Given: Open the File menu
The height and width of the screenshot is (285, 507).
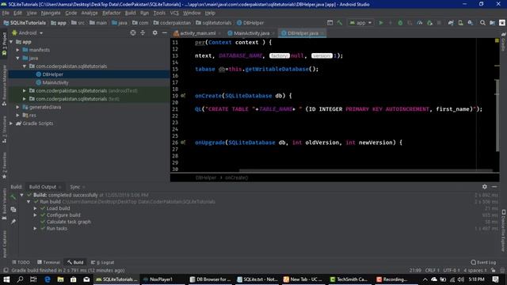Looking at the screenshot, I should (6, 13).
